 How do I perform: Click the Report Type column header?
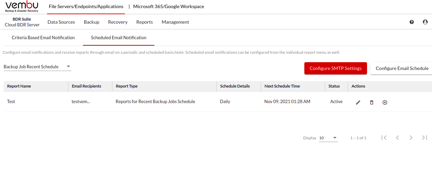[127, 86]
